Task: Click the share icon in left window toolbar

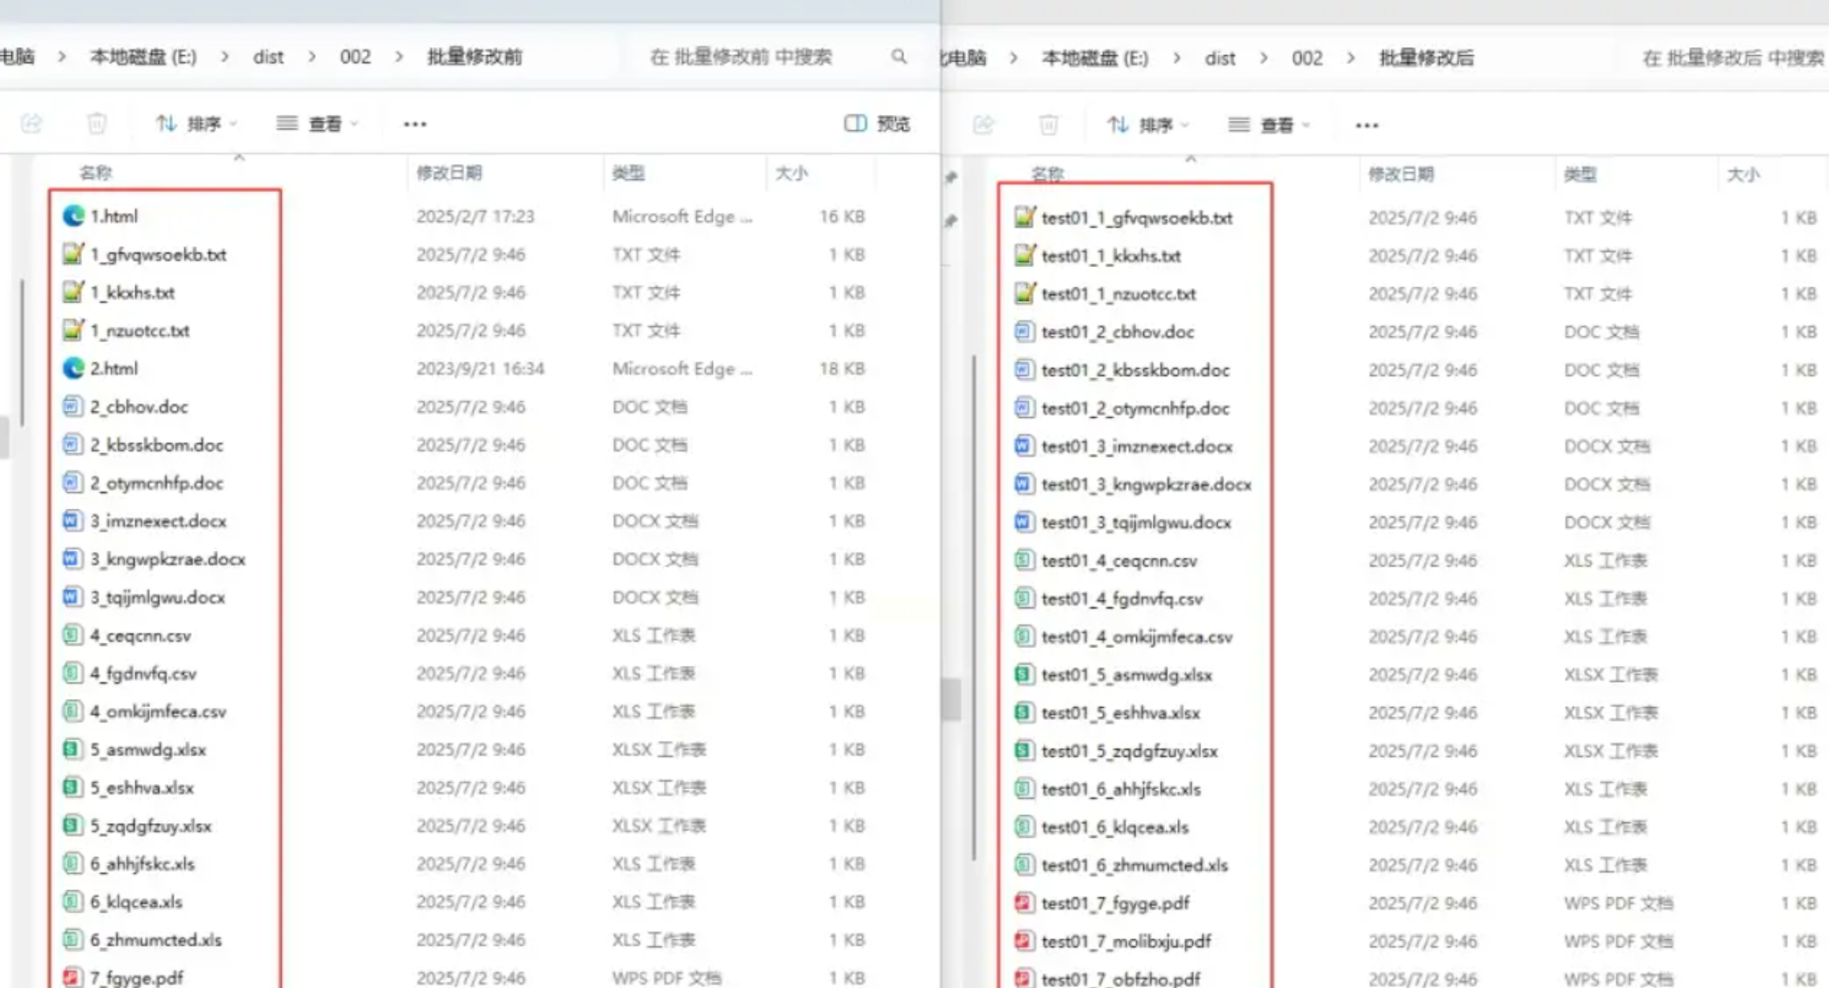Action: pyautogui.click(x=31, y=123)
